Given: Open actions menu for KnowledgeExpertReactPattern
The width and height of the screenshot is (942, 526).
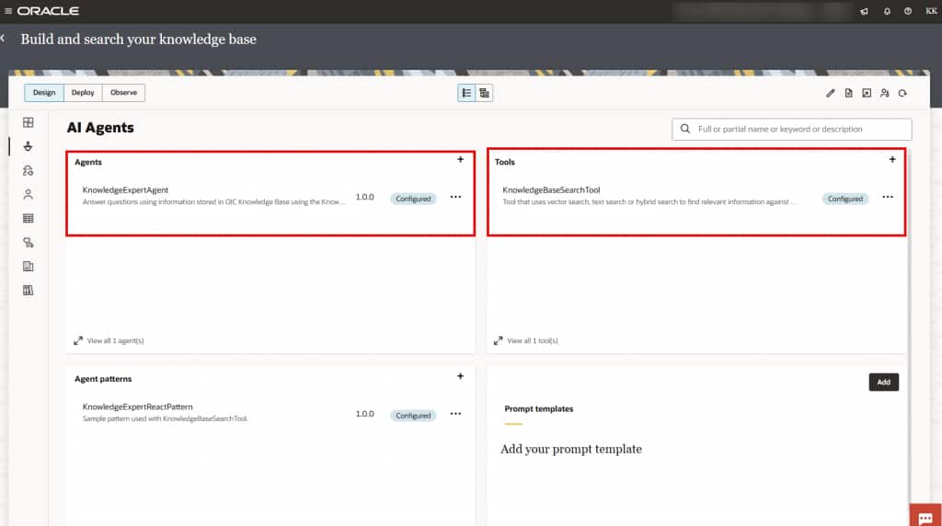Looking at the screenshot, I should (456, 414).
